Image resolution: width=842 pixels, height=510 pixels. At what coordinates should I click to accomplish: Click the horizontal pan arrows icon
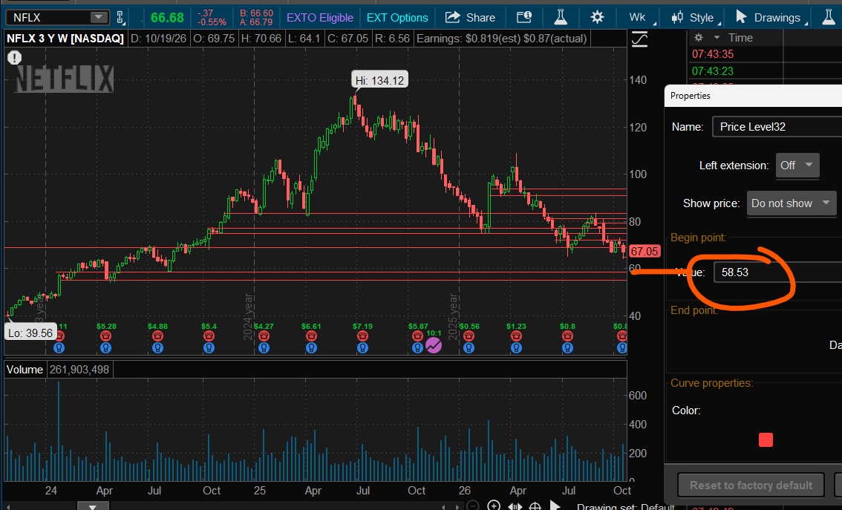[x=515, y=506]
